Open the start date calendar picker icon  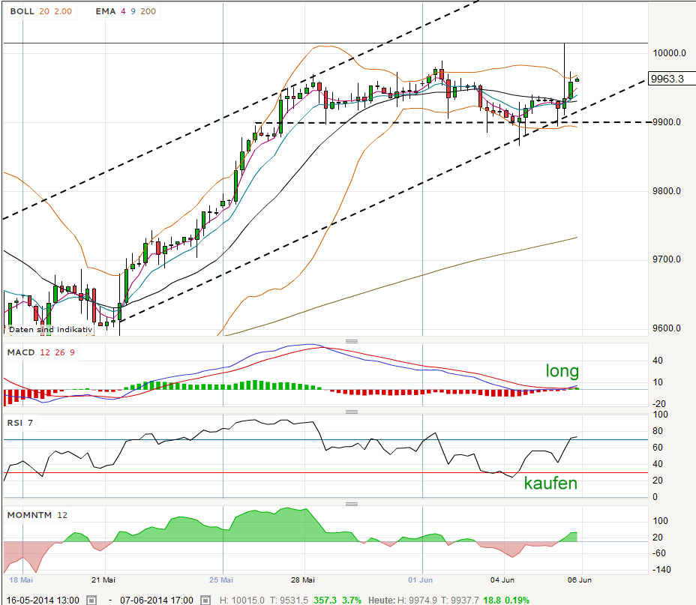[x=91, y=600]
